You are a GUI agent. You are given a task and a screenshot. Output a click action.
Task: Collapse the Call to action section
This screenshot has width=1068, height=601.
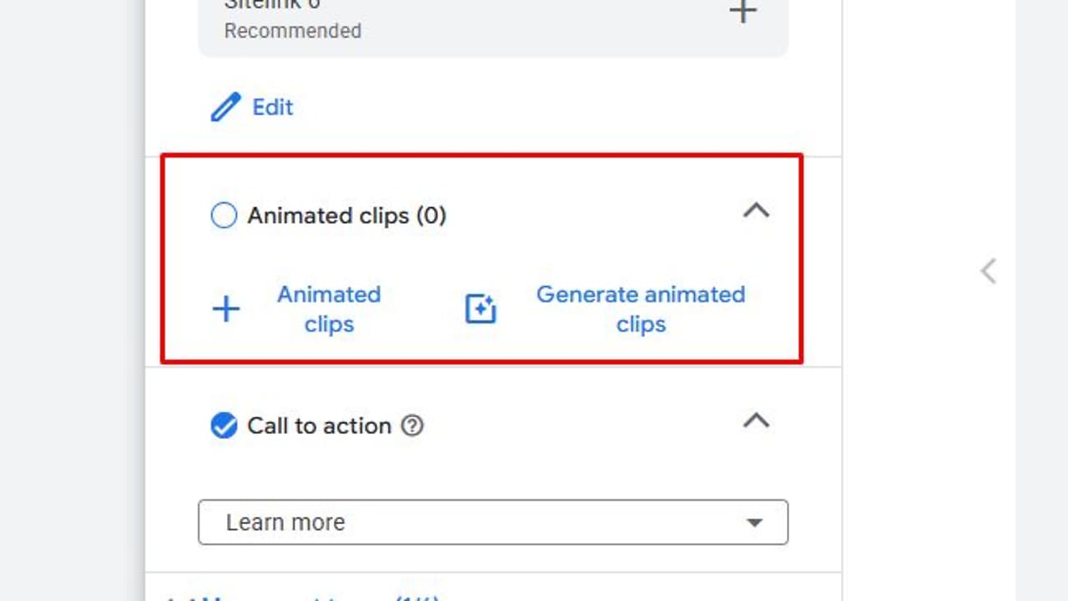[x=756, y=421]
